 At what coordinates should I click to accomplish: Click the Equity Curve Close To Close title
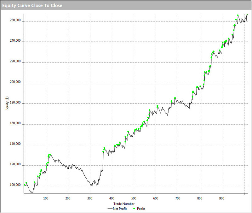(32, 5)
